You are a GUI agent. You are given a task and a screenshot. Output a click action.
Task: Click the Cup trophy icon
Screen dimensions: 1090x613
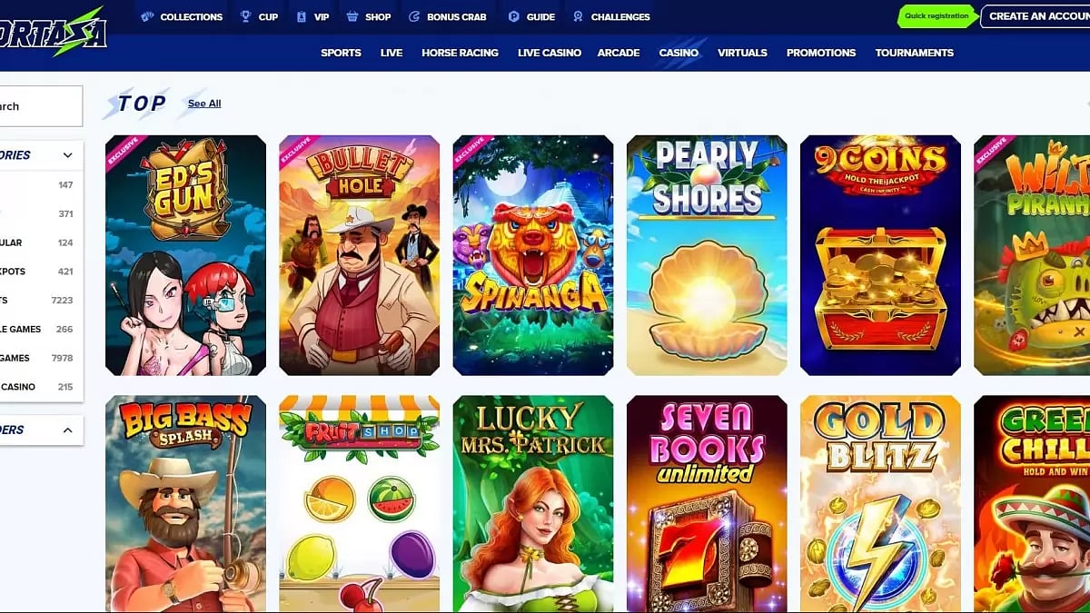point(246,16)
